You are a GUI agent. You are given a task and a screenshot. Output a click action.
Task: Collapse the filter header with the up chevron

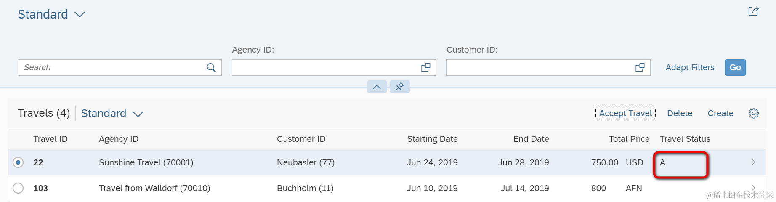tap(377, 87)
